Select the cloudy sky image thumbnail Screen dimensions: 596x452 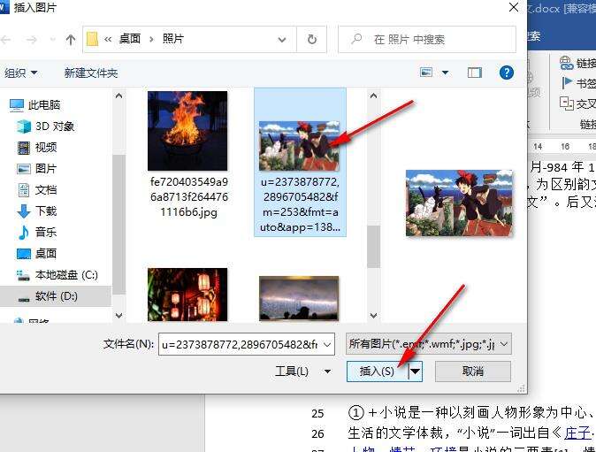tap(299, 298)
